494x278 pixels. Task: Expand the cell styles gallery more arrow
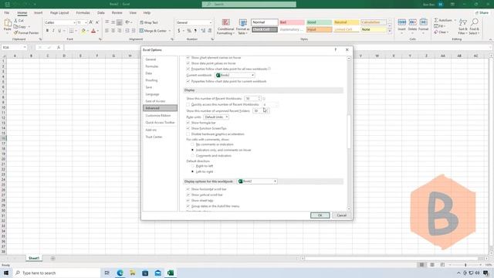(390, 32)
